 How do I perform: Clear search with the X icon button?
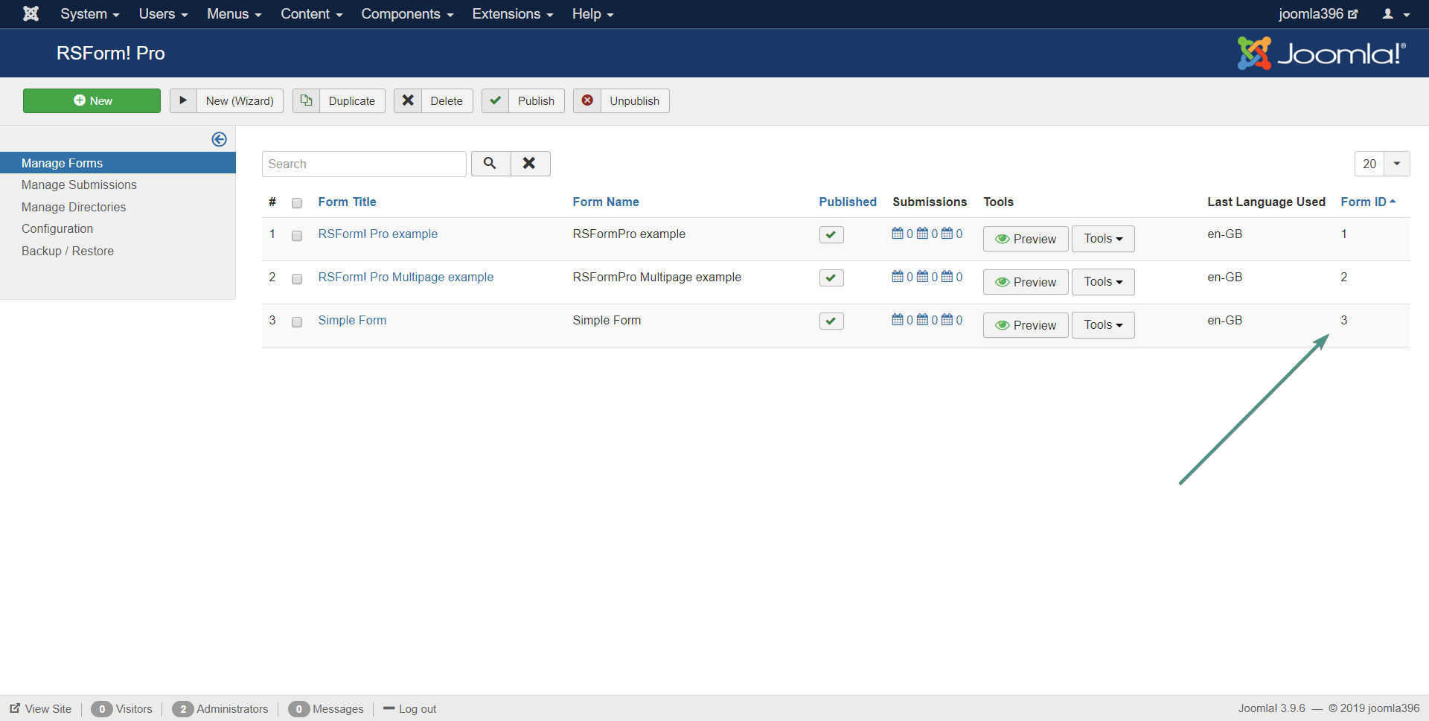(x=529, y=164)
